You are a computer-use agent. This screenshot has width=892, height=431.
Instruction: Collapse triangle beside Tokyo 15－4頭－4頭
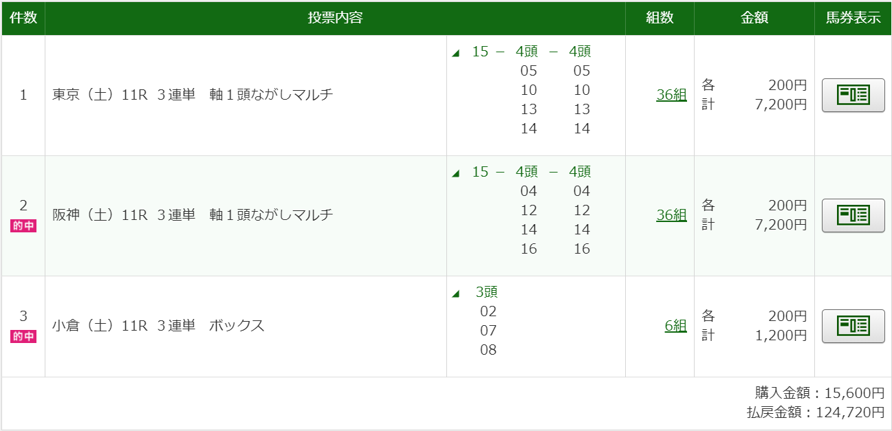[455, 54]
